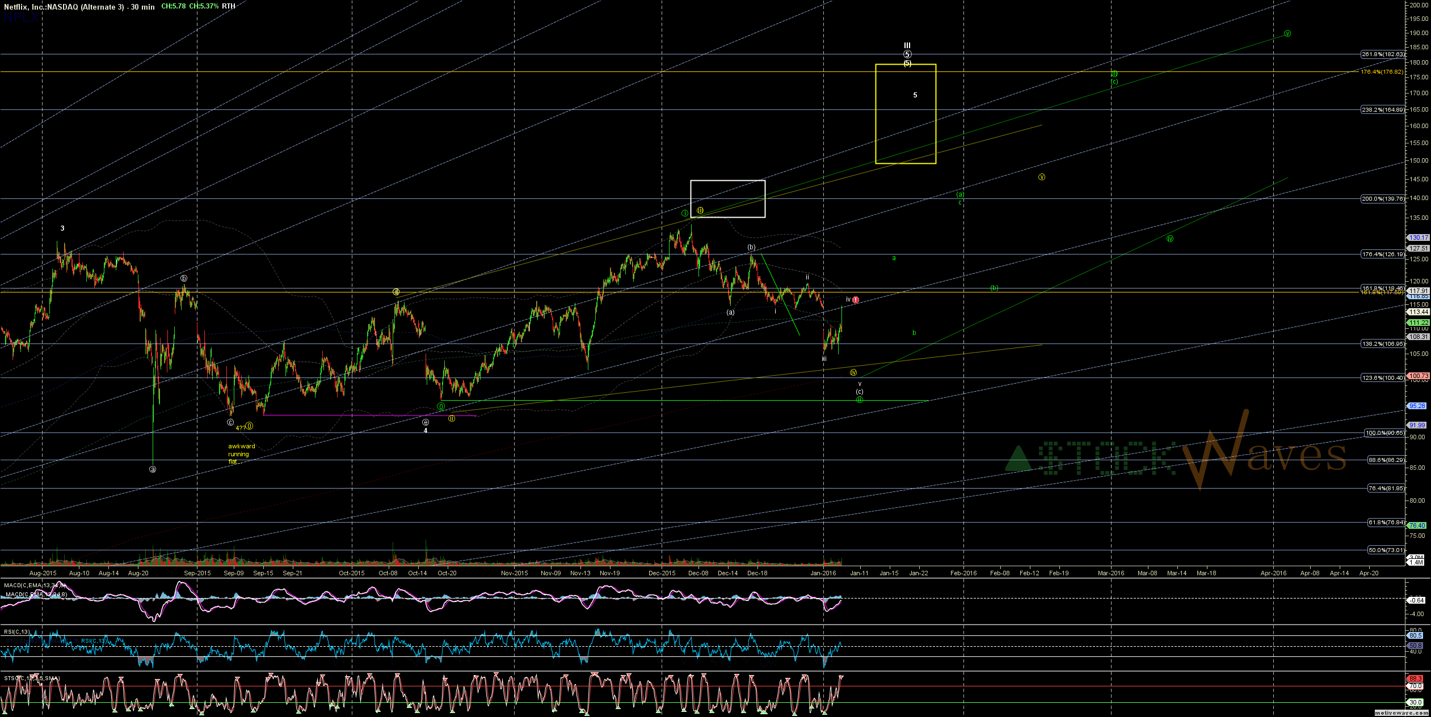Click the Feb-2016 date axis label
Screen dimensions: 1431x717
point(963,573)
